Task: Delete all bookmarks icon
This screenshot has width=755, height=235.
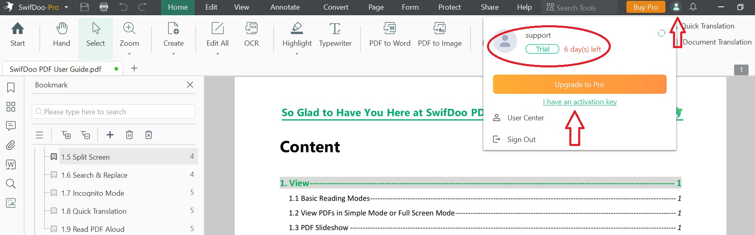Action: 149,135
